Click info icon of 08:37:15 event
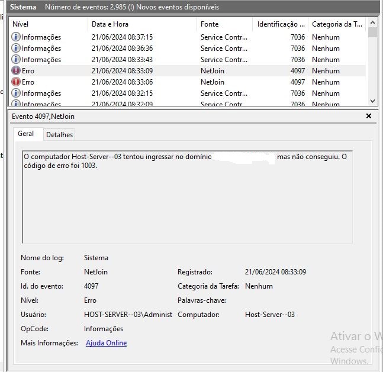The width and height of the screenshot is (383, 372). [x=16, y=37]
